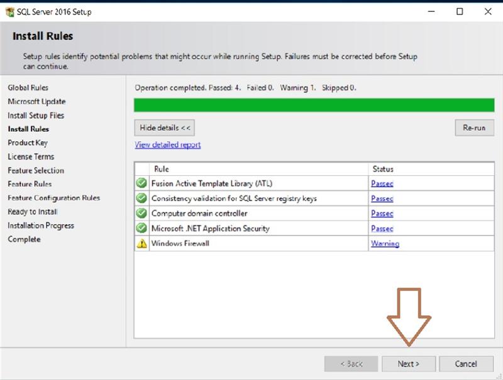Image resolution: width=503 pixels, height=380 pixels.
Task: Open the View detailed report link
Action: pyautogui.click(x=168, y=145)
